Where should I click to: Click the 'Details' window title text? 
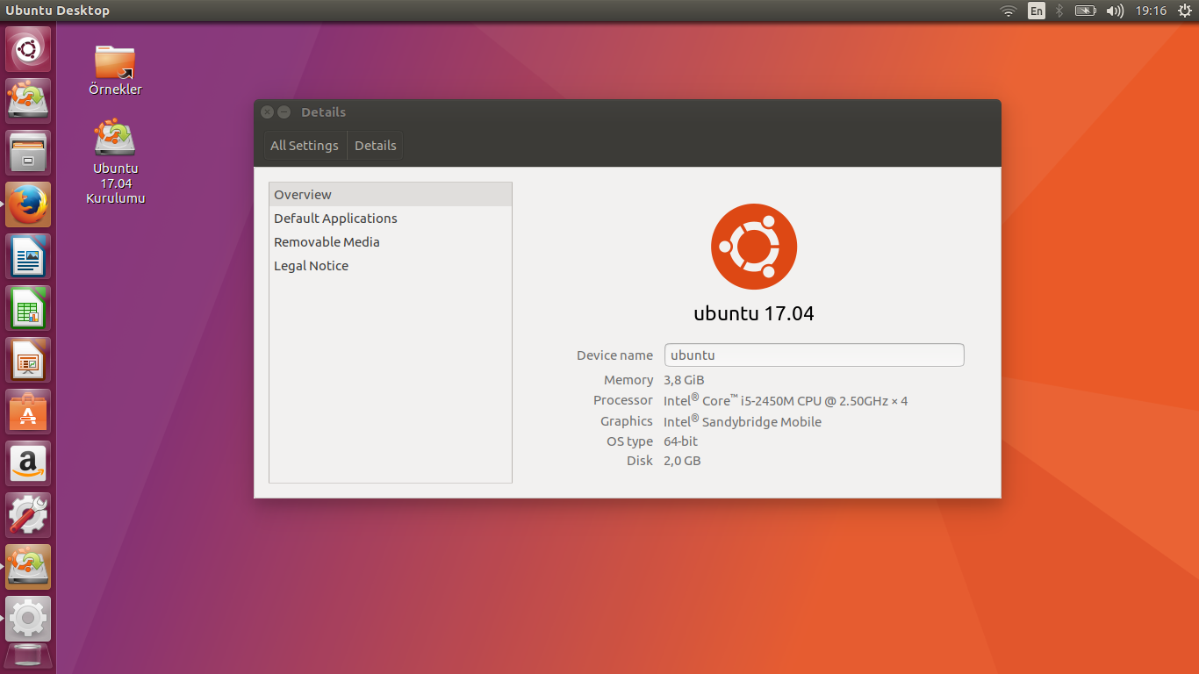pos(323,112)
